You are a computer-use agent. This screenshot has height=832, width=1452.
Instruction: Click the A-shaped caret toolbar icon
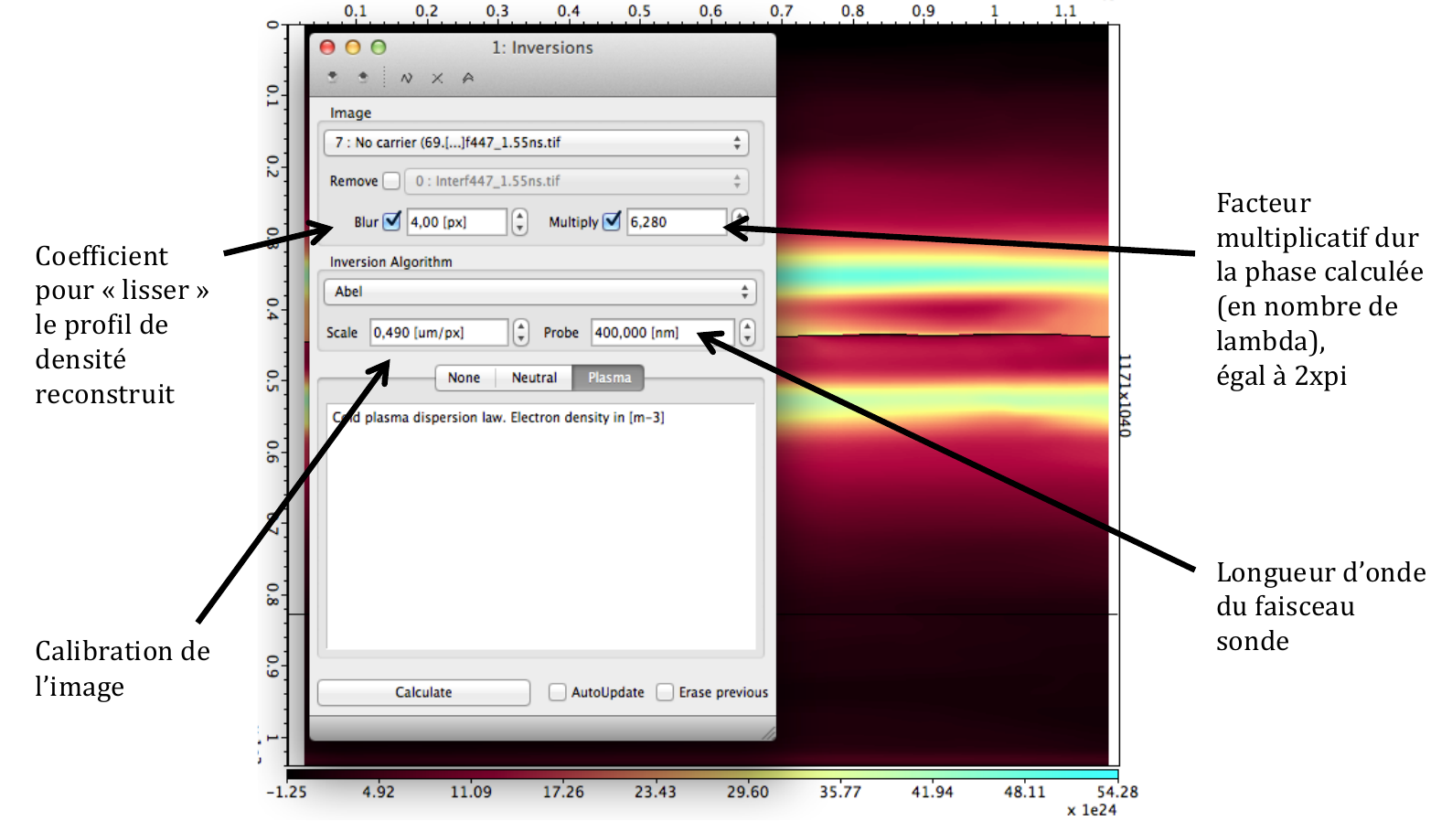tap(468, 78)
